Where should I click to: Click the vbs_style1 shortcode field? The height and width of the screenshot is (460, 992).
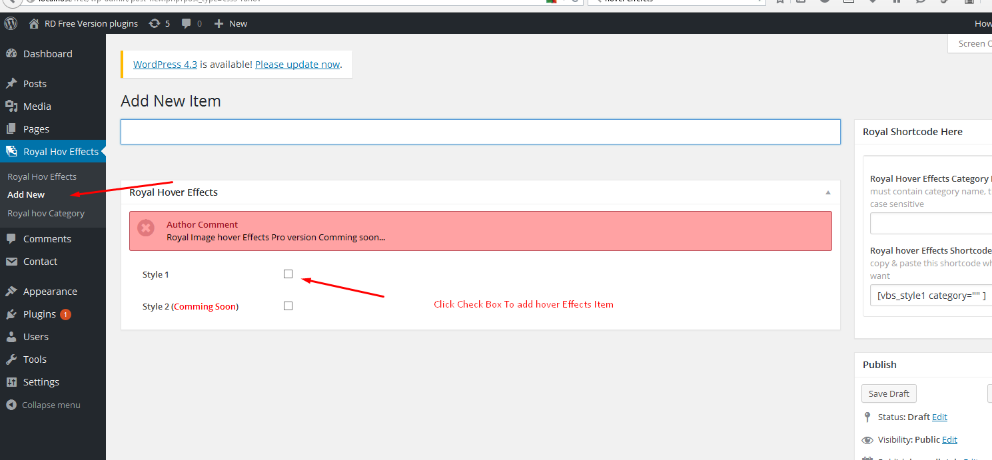931,296
